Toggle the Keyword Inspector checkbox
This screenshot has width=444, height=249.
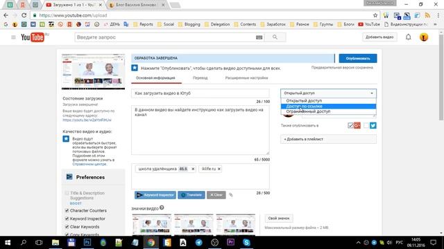(x=67, y=219)
